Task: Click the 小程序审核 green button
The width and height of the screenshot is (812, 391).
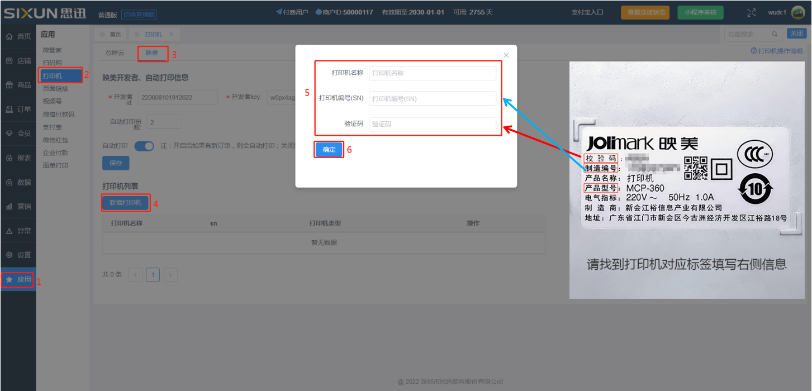Action: [700, 12]
